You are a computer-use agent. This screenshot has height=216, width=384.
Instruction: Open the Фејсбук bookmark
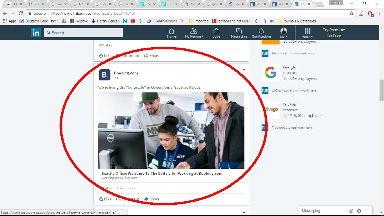point(79,21)
